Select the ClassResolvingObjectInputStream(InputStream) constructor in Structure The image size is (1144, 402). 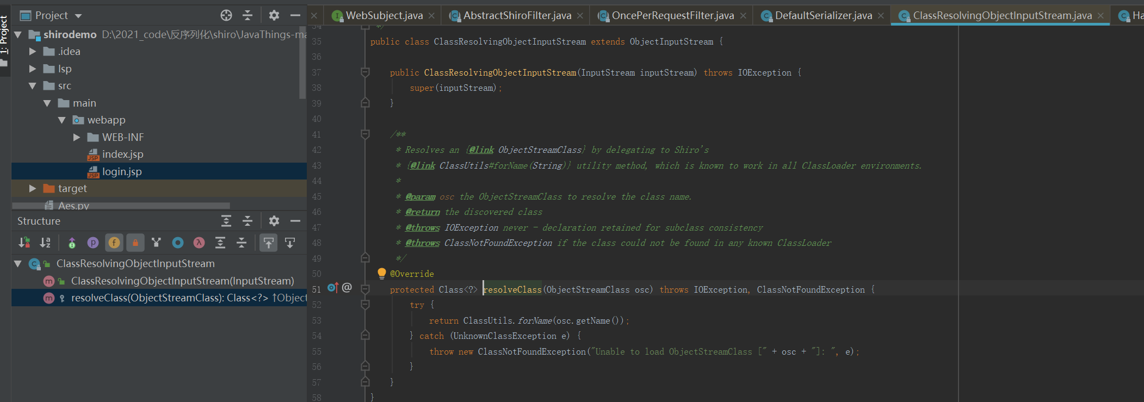(x=182, y=281)
